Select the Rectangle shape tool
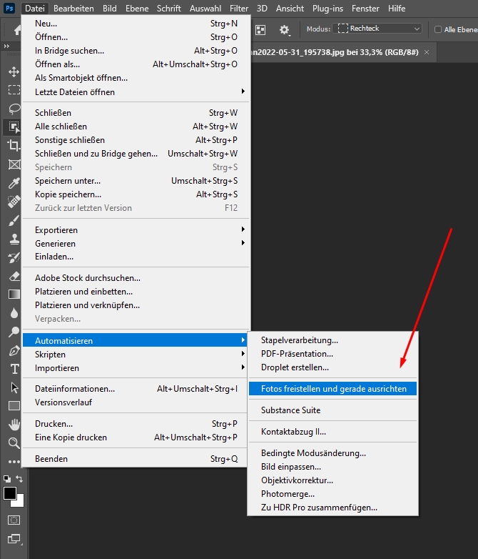Image resolution: width=478 pixels, height=559 pixels. 14,406
